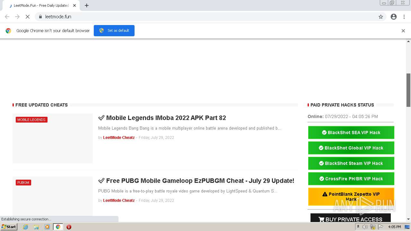Select the LeetMode.Fun browser tab

pyautogui.click(x=41, y=5)
